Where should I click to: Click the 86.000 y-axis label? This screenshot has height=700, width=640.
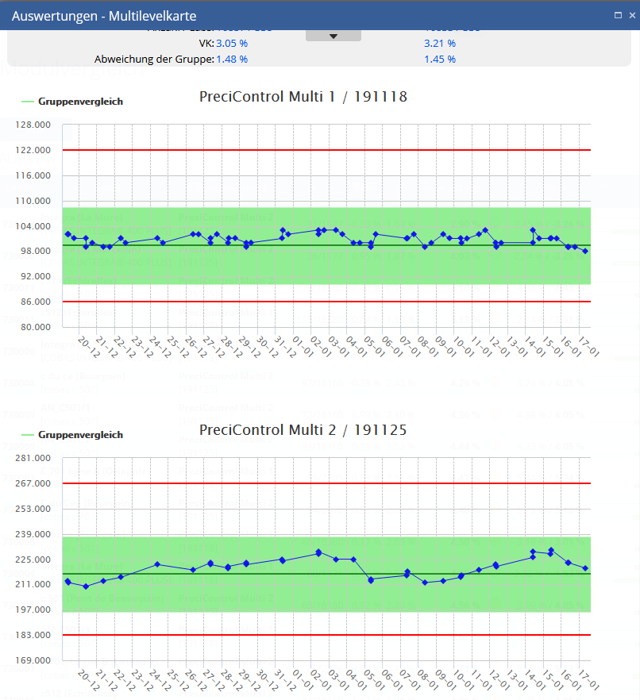(x=33, y=302)
